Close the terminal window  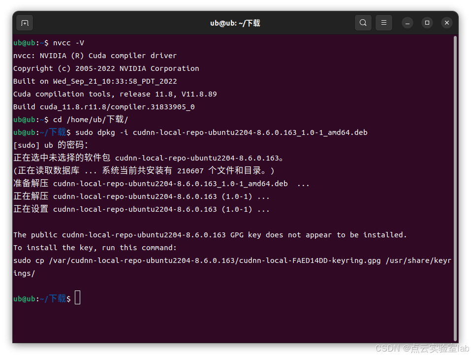tap(447, 23)
